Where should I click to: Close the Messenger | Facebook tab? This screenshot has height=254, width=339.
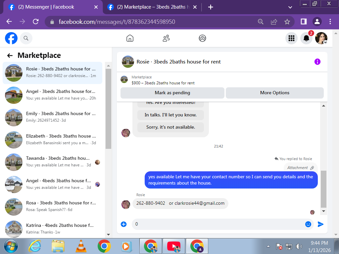96,7
